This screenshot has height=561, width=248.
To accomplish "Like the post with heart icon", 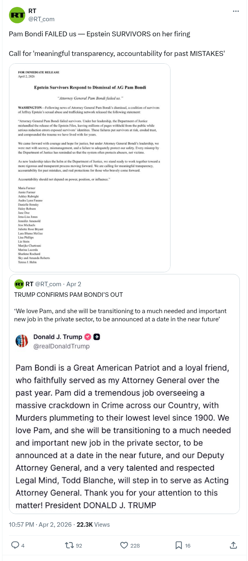I will pos(124,545).
